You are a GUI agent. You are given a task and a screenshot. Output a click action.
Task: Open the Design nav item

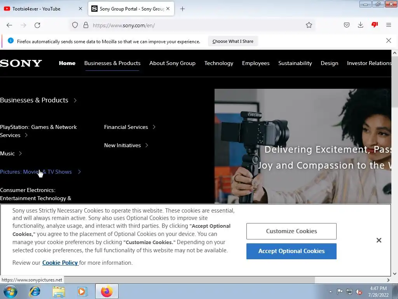point(330,63)
